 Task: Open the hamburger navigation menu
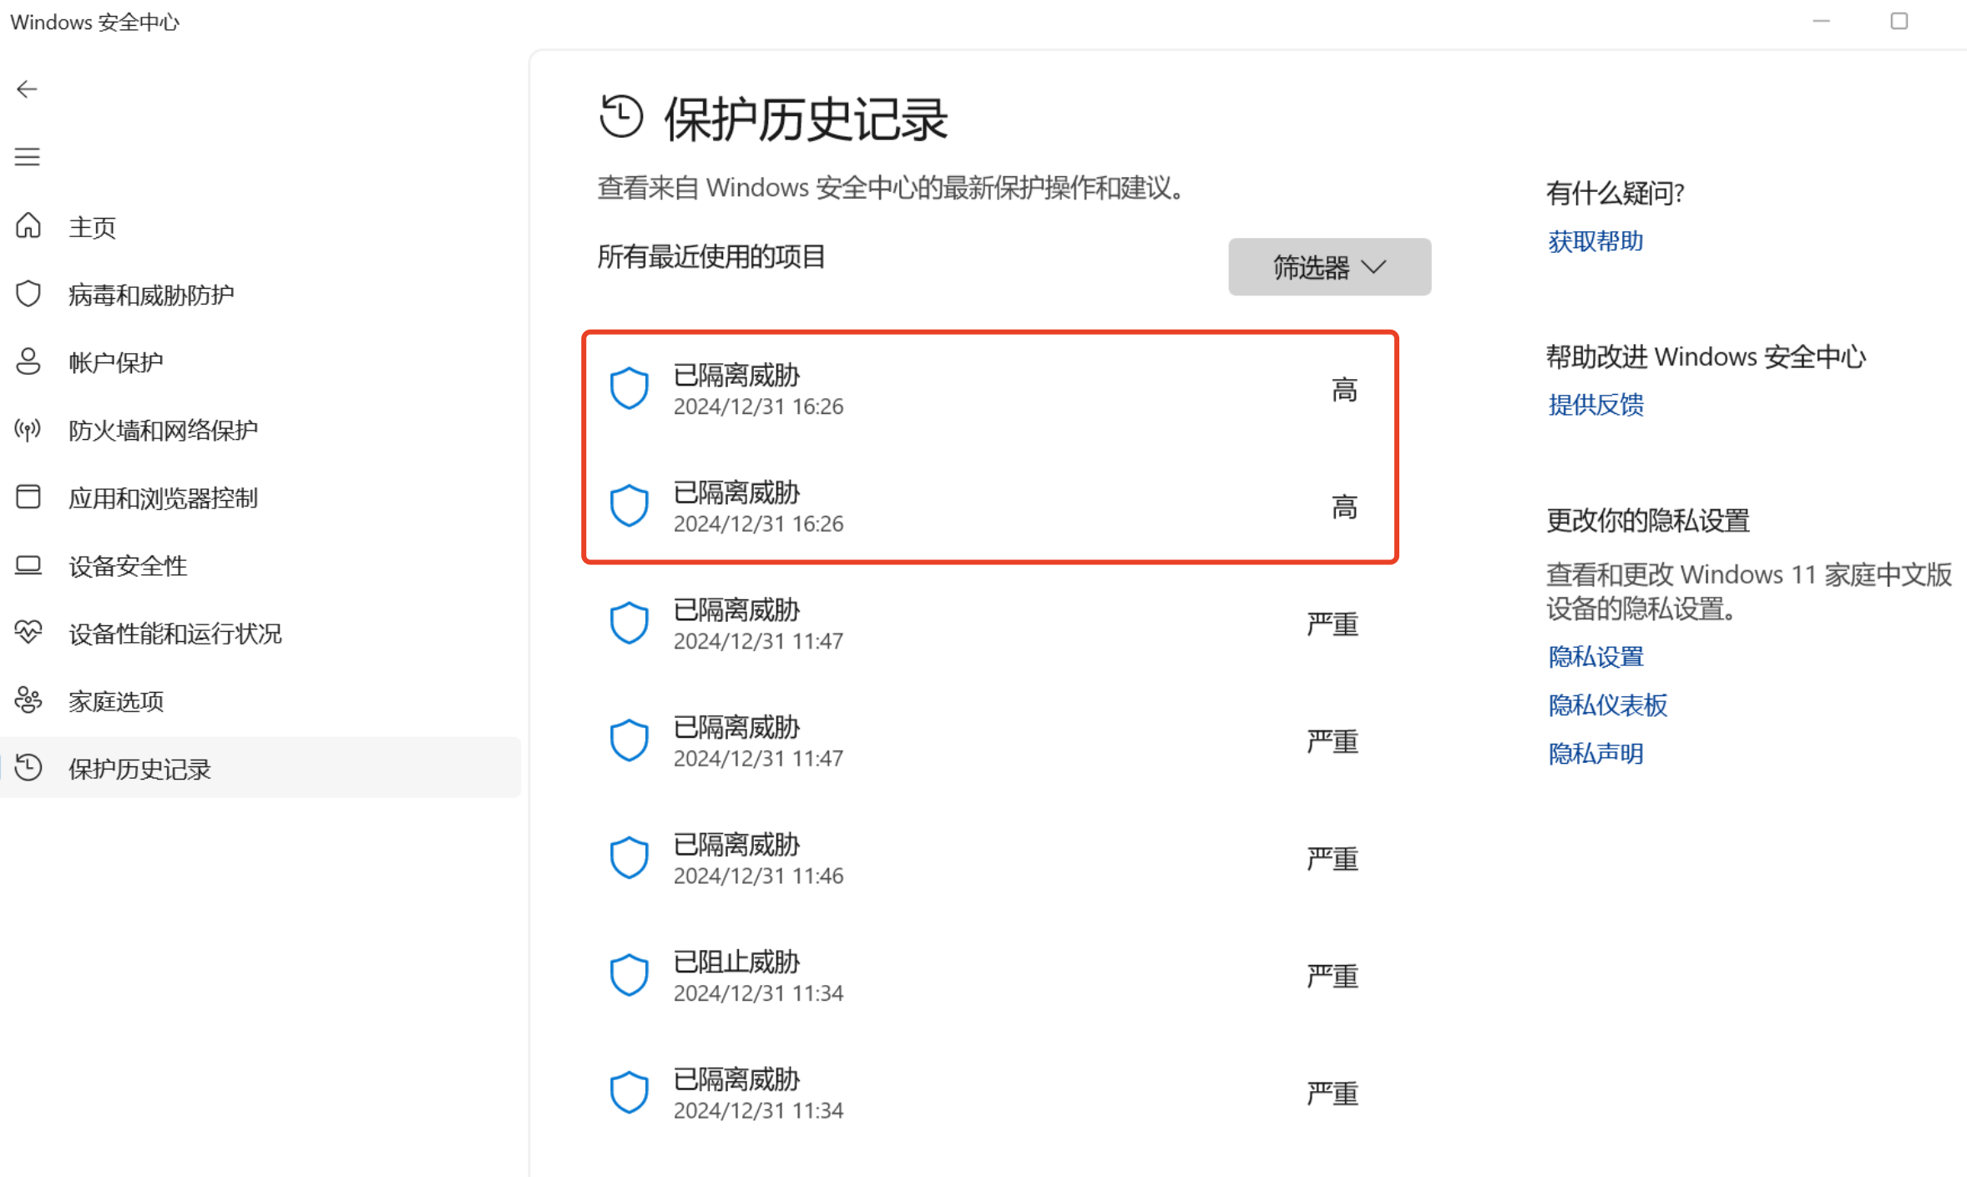tap(27, 157)
